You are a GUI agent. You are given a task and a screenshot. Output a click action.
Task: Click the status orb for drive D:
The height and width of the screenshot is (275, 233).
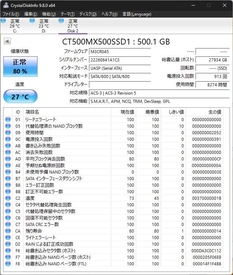pos(32,21)
